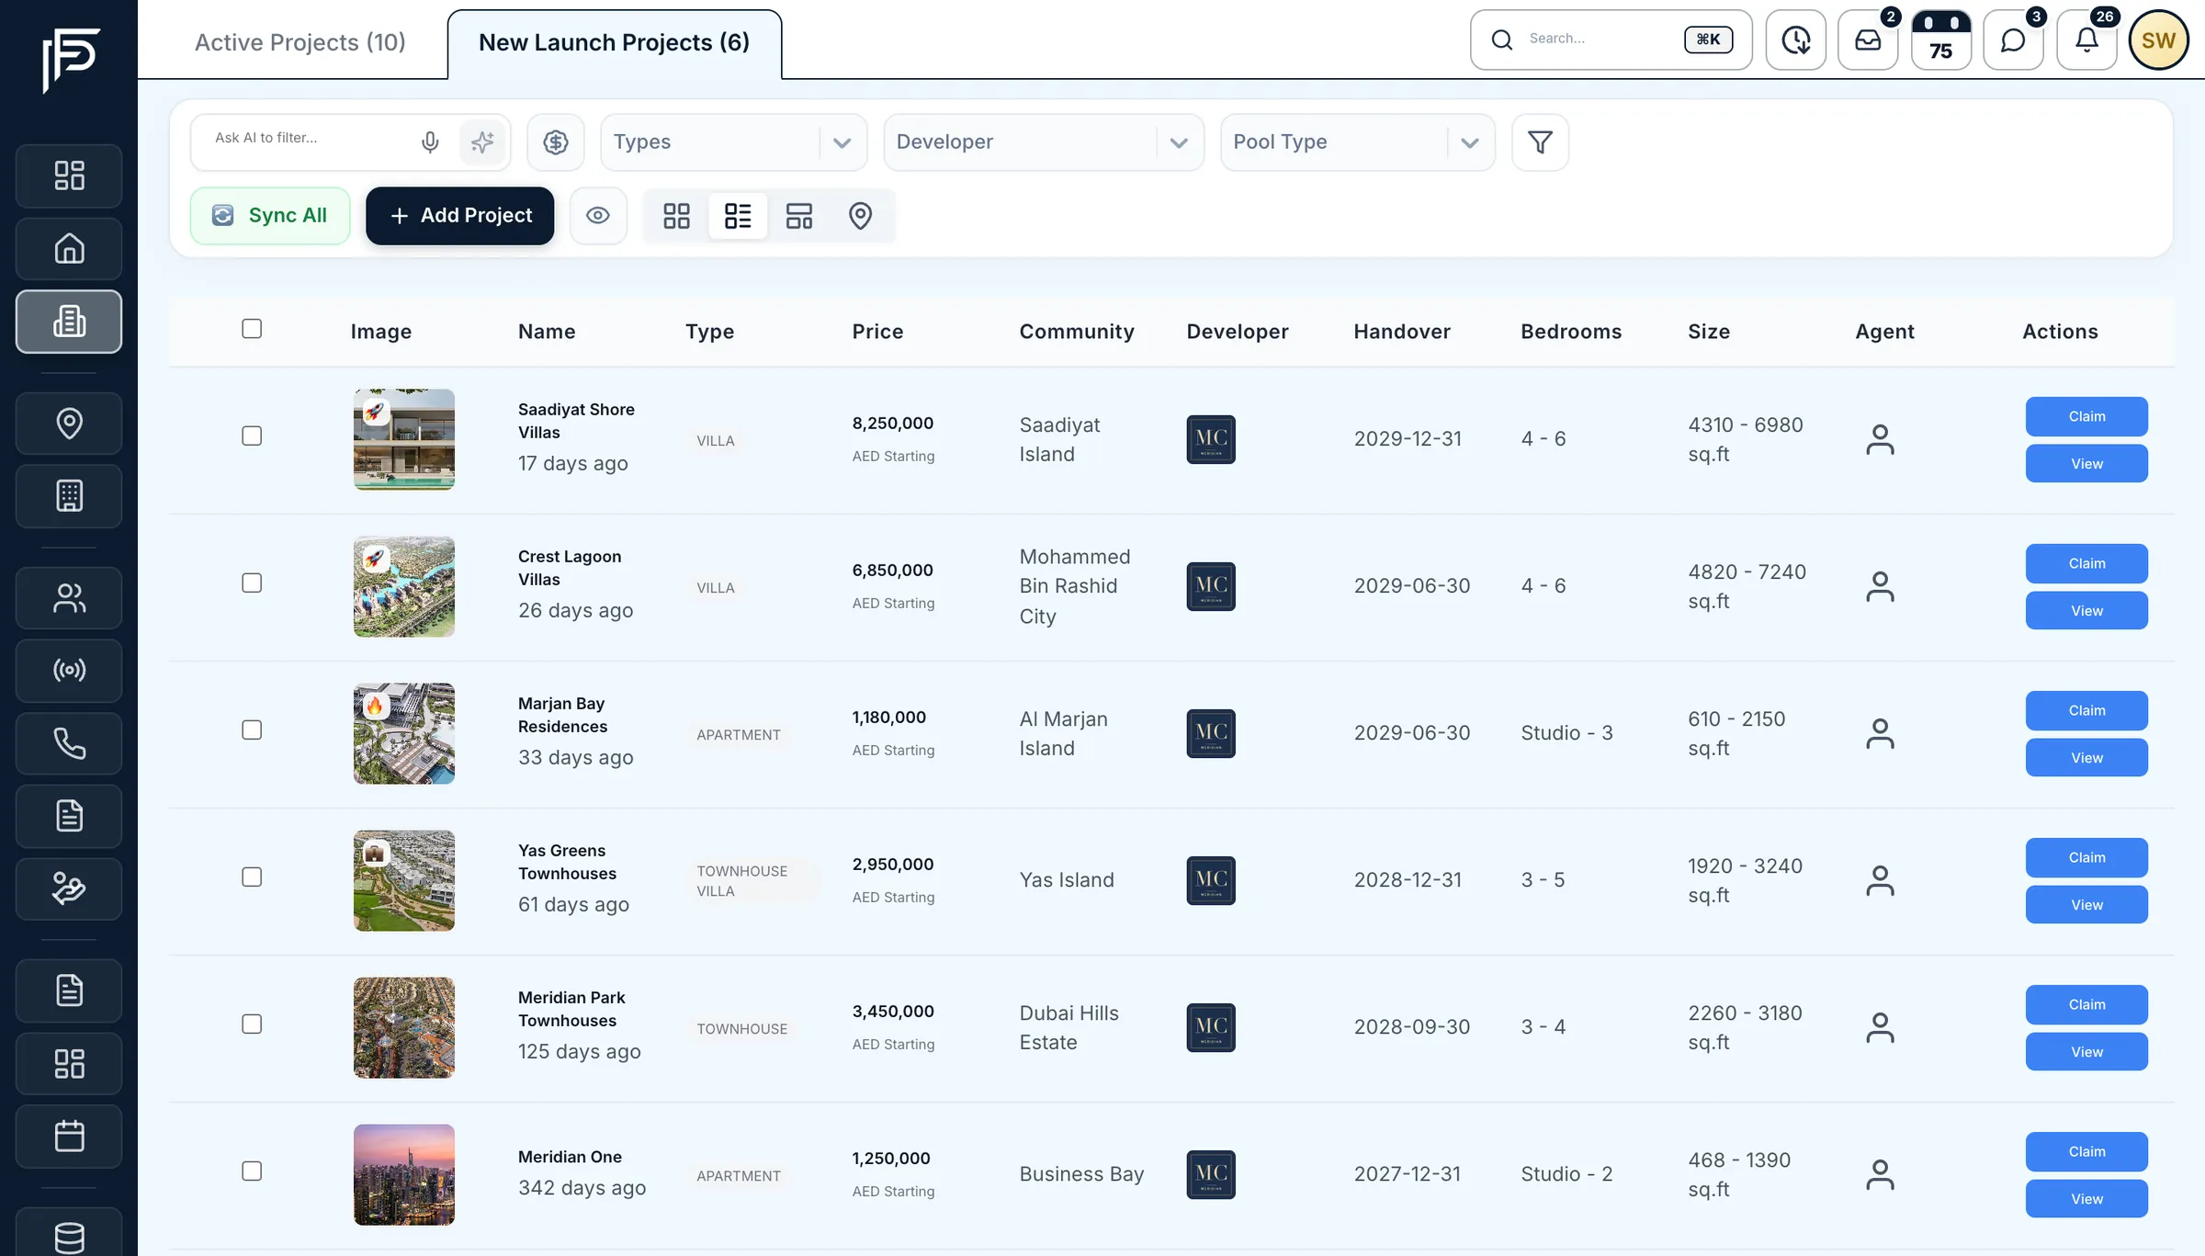Image resolution: width=2205 pixels, height=1256 pixels.
Task: Switch to the list view layout
Action: click(738, 216)
